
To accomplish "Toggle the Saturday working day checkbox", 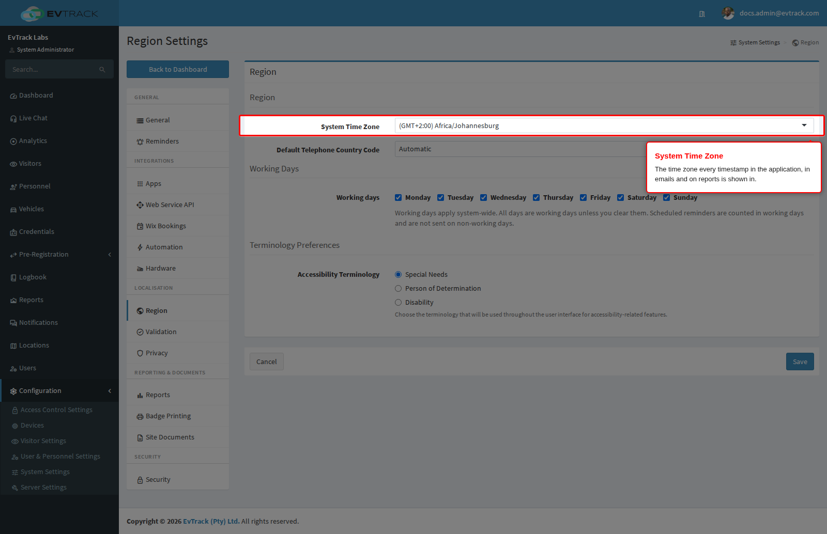I will click(621, 198).
